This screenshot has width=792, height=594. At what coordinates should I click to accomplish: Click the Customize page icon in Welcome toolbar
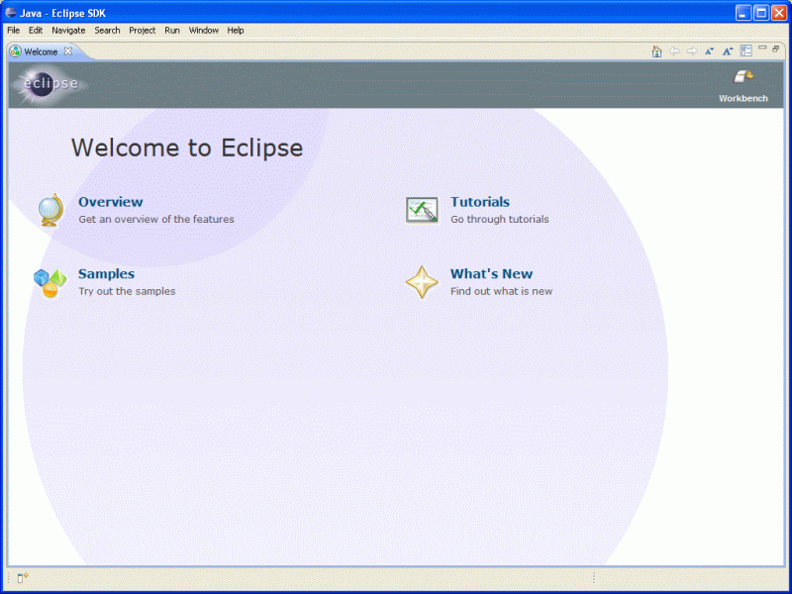746,50
